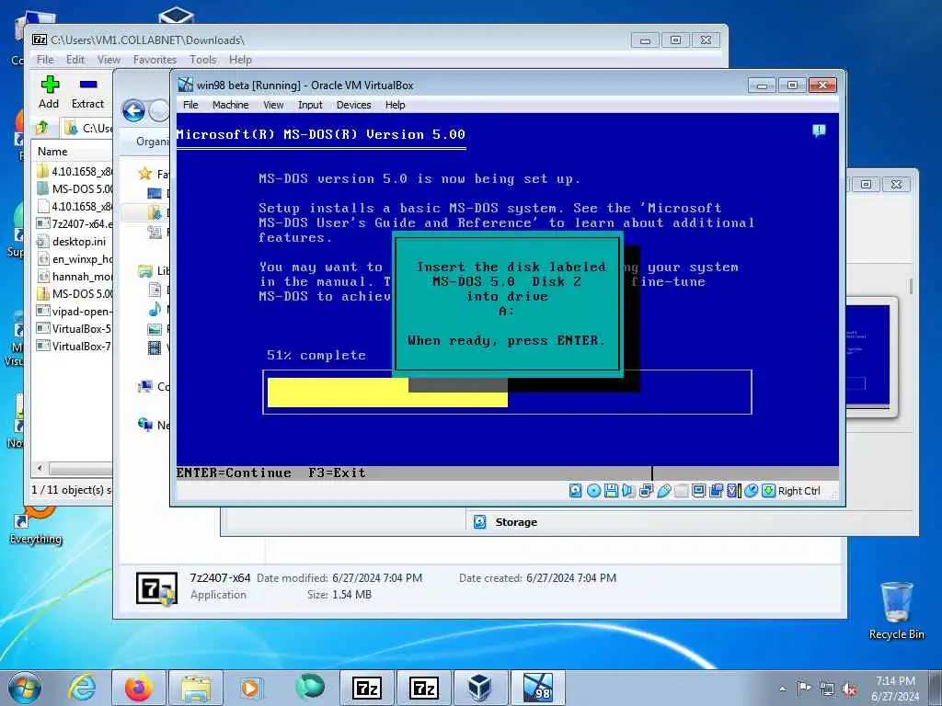Open the Favorites menu in 7-Zip
This screenshot has width=942, height=706.
155,60
